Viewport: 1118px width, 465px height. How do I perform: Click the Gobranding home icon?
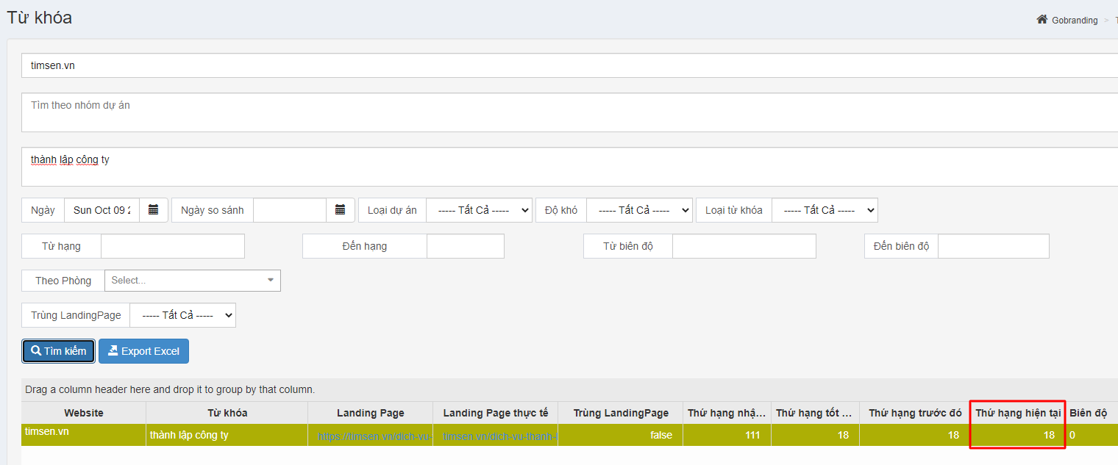tap(1042, 20)
